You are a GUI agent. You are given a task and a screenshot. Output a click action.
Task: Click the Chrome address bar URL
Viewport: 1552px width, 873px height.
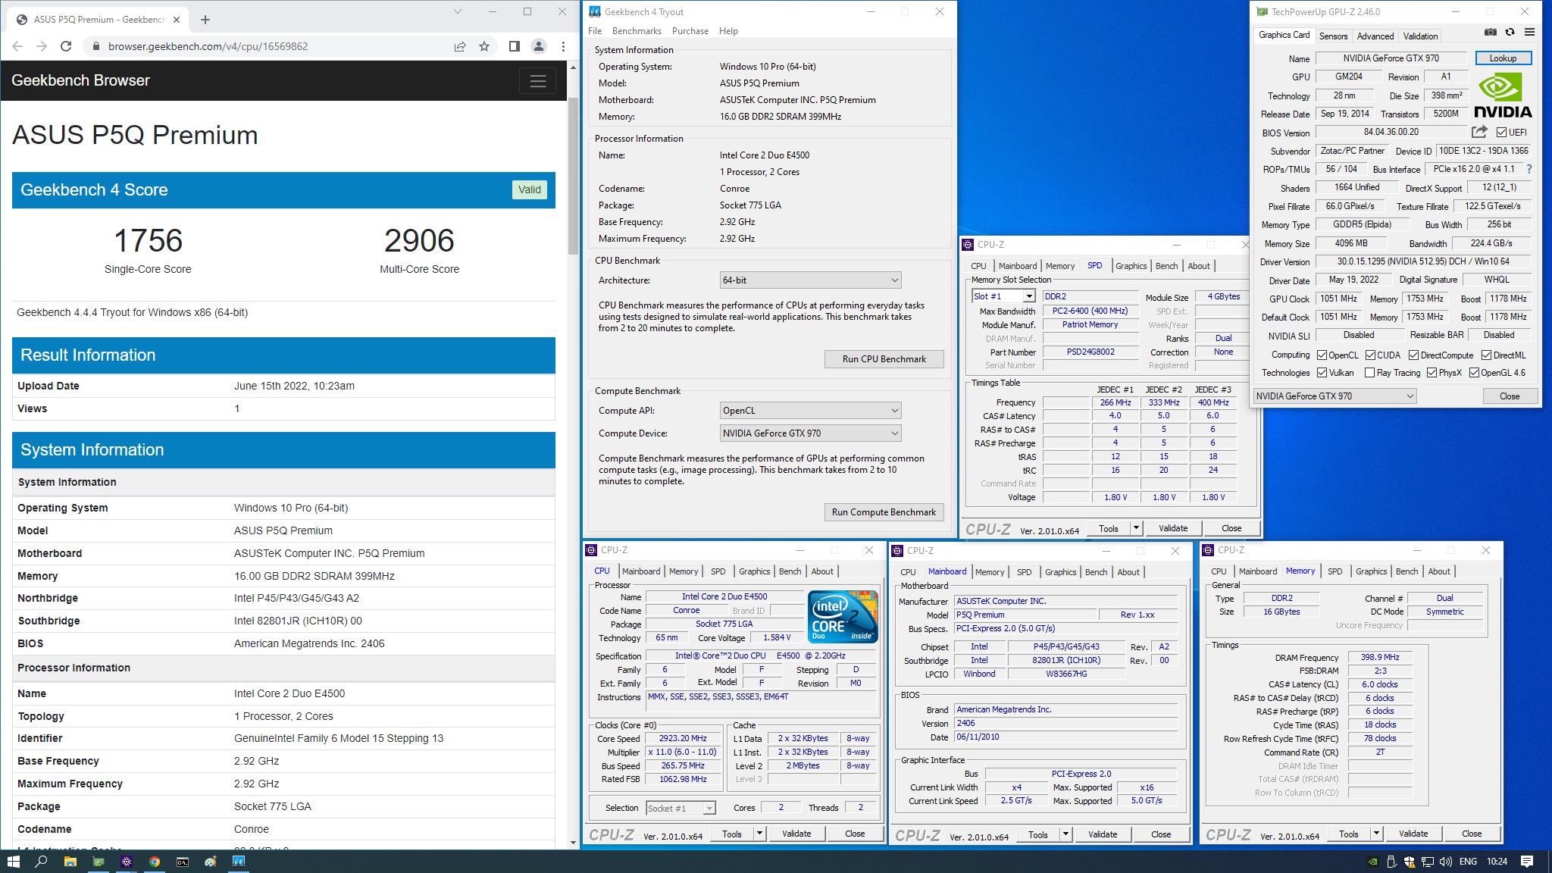208,46
